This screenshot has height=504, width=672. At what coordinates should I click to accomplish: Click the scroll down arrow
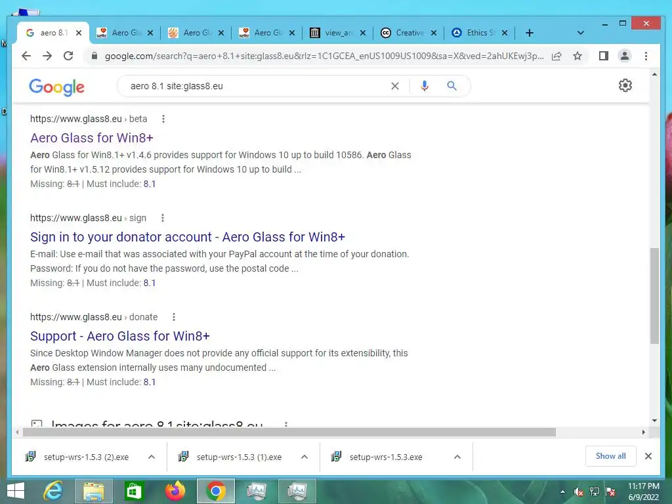654,421
